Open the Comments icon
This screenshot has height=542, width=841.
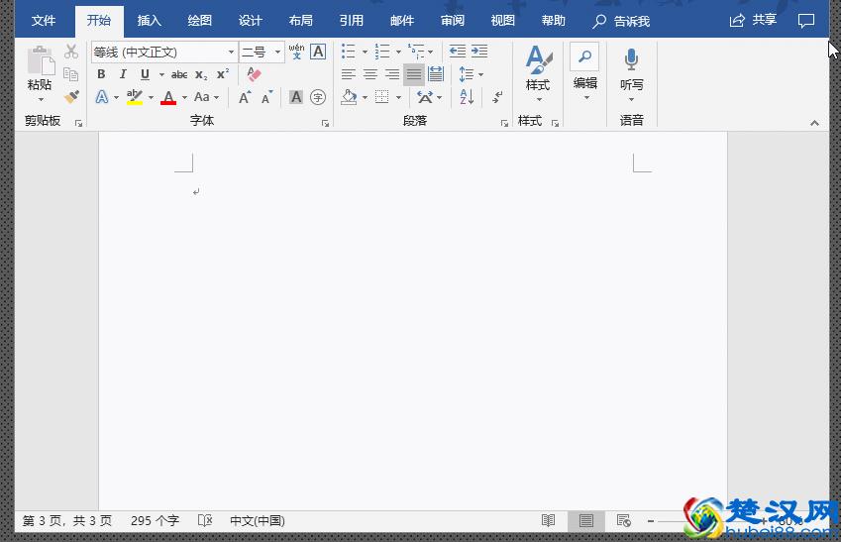point(806,21)
